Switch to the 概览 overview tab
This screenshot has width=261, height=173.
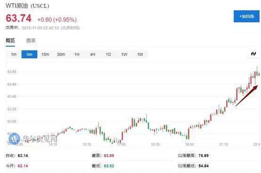click(x=10, y=40)
